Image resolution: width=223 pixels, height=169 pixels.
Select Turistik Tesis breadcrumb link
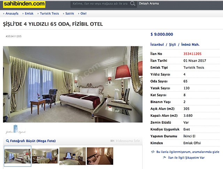(x=49, y=14)
